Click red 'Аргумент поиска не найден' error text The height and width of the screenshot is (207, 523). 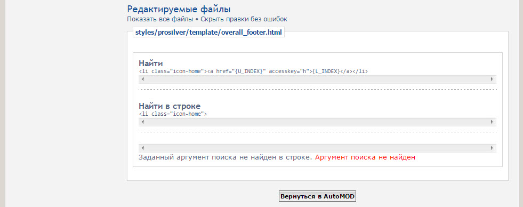(x=365, y=157)
